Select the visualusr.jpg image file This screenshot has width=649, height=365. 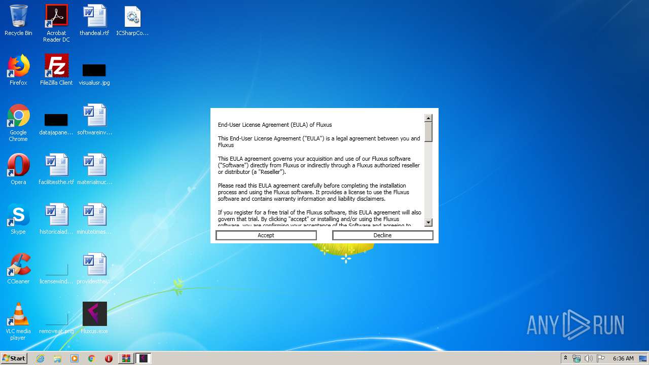(x=94, y=74)
